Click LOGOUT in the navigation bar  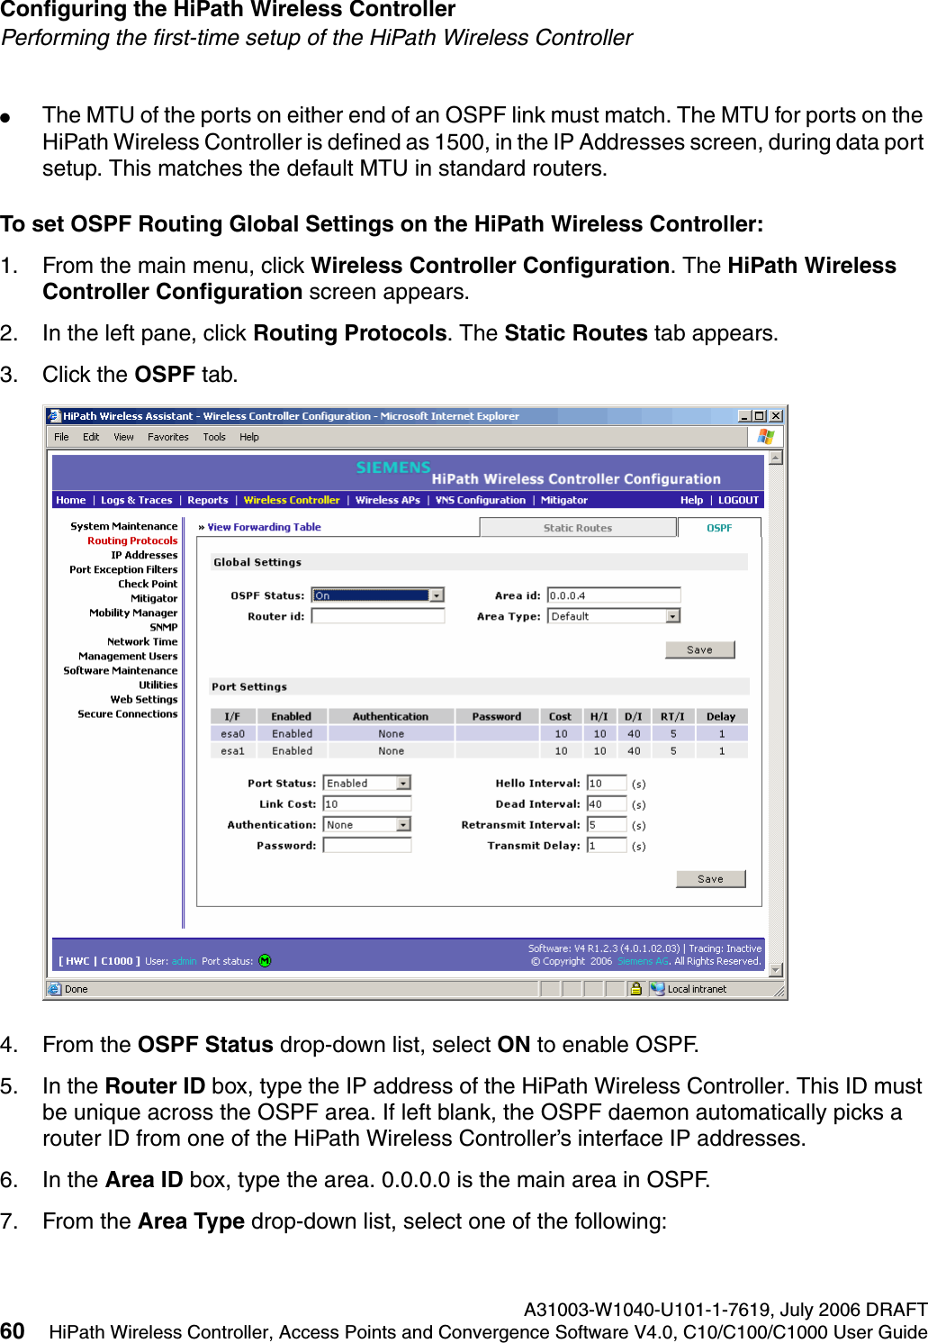(738, 500)
